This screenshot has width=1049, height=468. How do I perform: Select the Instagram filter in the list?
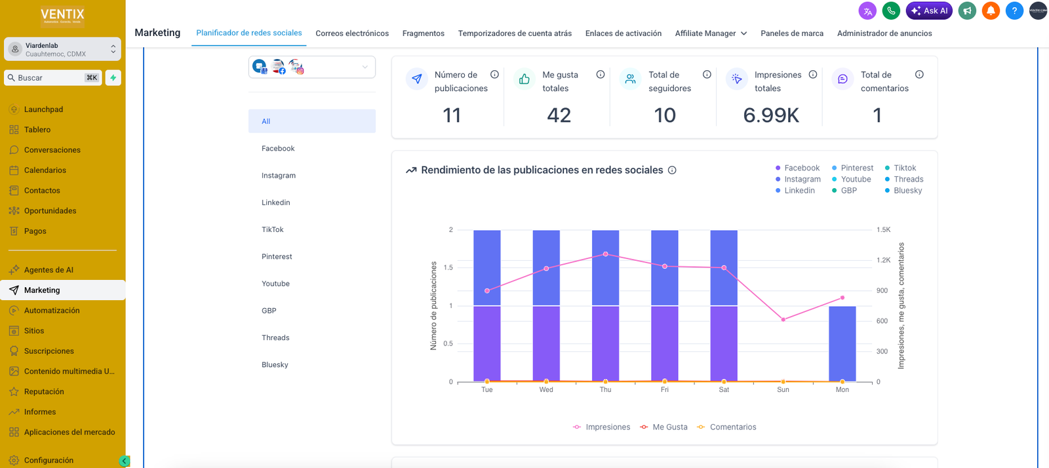(x=279, y=176)
